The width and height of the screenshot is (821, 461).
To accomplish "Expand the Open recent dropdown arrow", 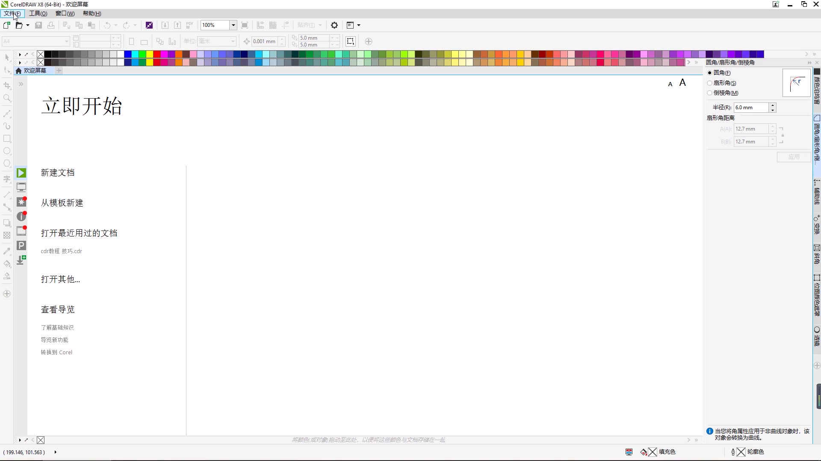I will tap(28, 25).
